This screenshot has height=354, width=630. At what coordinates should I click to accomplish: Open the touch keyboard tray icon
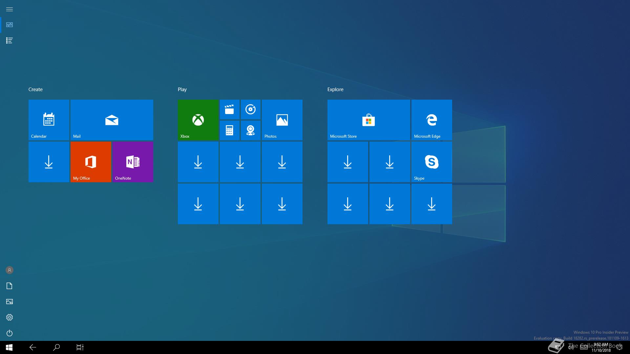584,347
